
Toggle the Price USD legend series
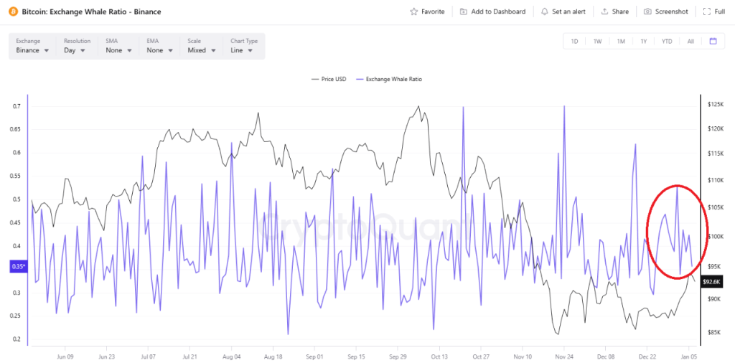tap(329, 79)
